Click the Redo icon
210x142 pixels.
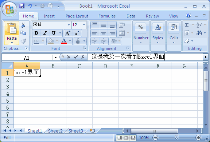click(x=42, y=6)
